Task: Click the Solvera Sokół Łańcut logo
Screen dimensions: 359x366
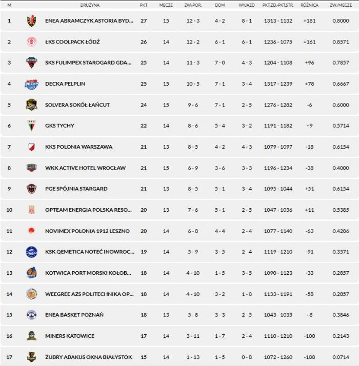Action: point(31,105)
